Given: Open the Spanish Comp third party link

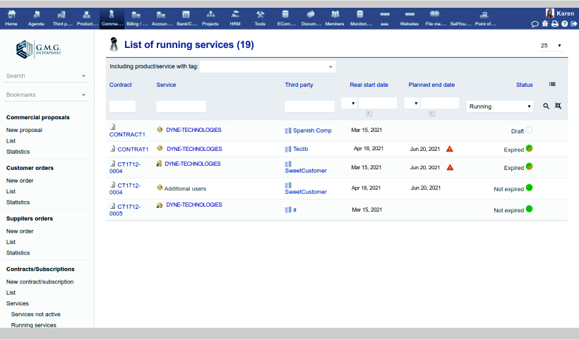Looking at the screenshot, I should (x=311, y=130).
